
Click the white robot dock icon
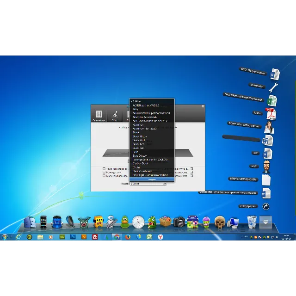(x=111, y=222)
